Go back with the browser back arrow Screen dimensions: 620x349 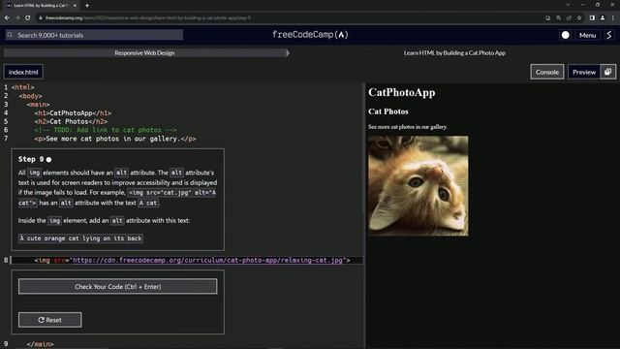7,17
